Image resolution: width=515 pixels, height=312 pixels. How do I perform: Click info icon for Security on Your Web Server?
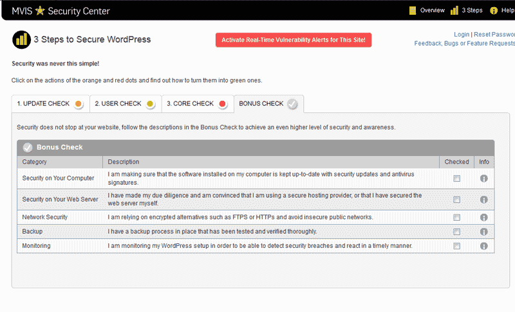pyautogui.click(x=484, y=200)
